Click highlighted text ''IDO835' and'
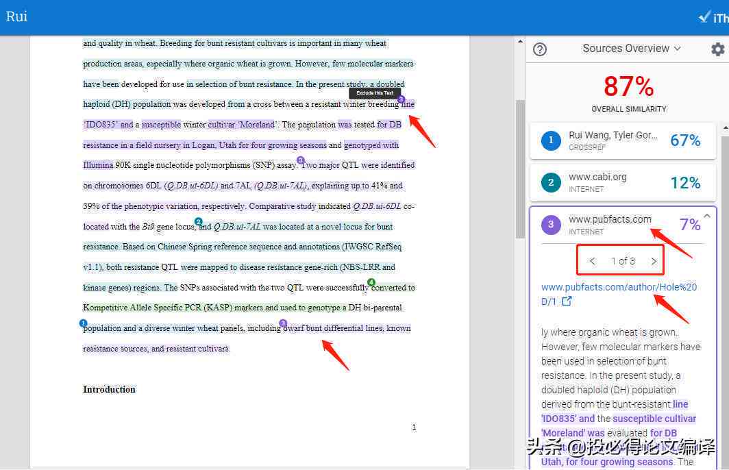Screen dimensions: 729x470 [108, 125]
